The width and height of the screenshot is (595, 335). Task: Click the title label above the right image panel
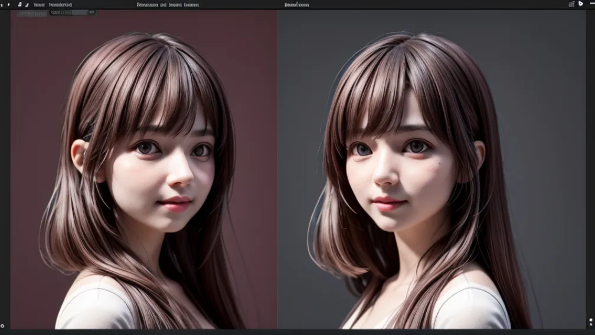tap(296, 4)
